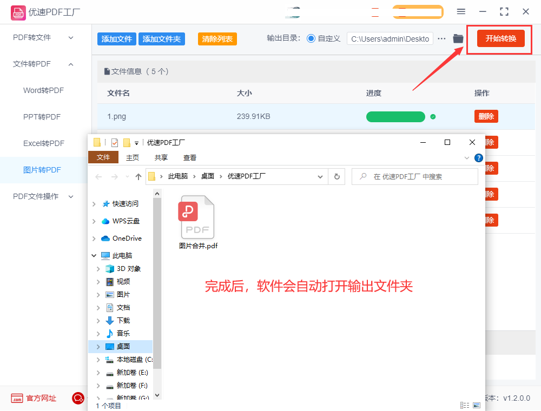Switch Explorer to details view icon
The height and width of the screenshot is (411, 541).
[x=464, y=406]
